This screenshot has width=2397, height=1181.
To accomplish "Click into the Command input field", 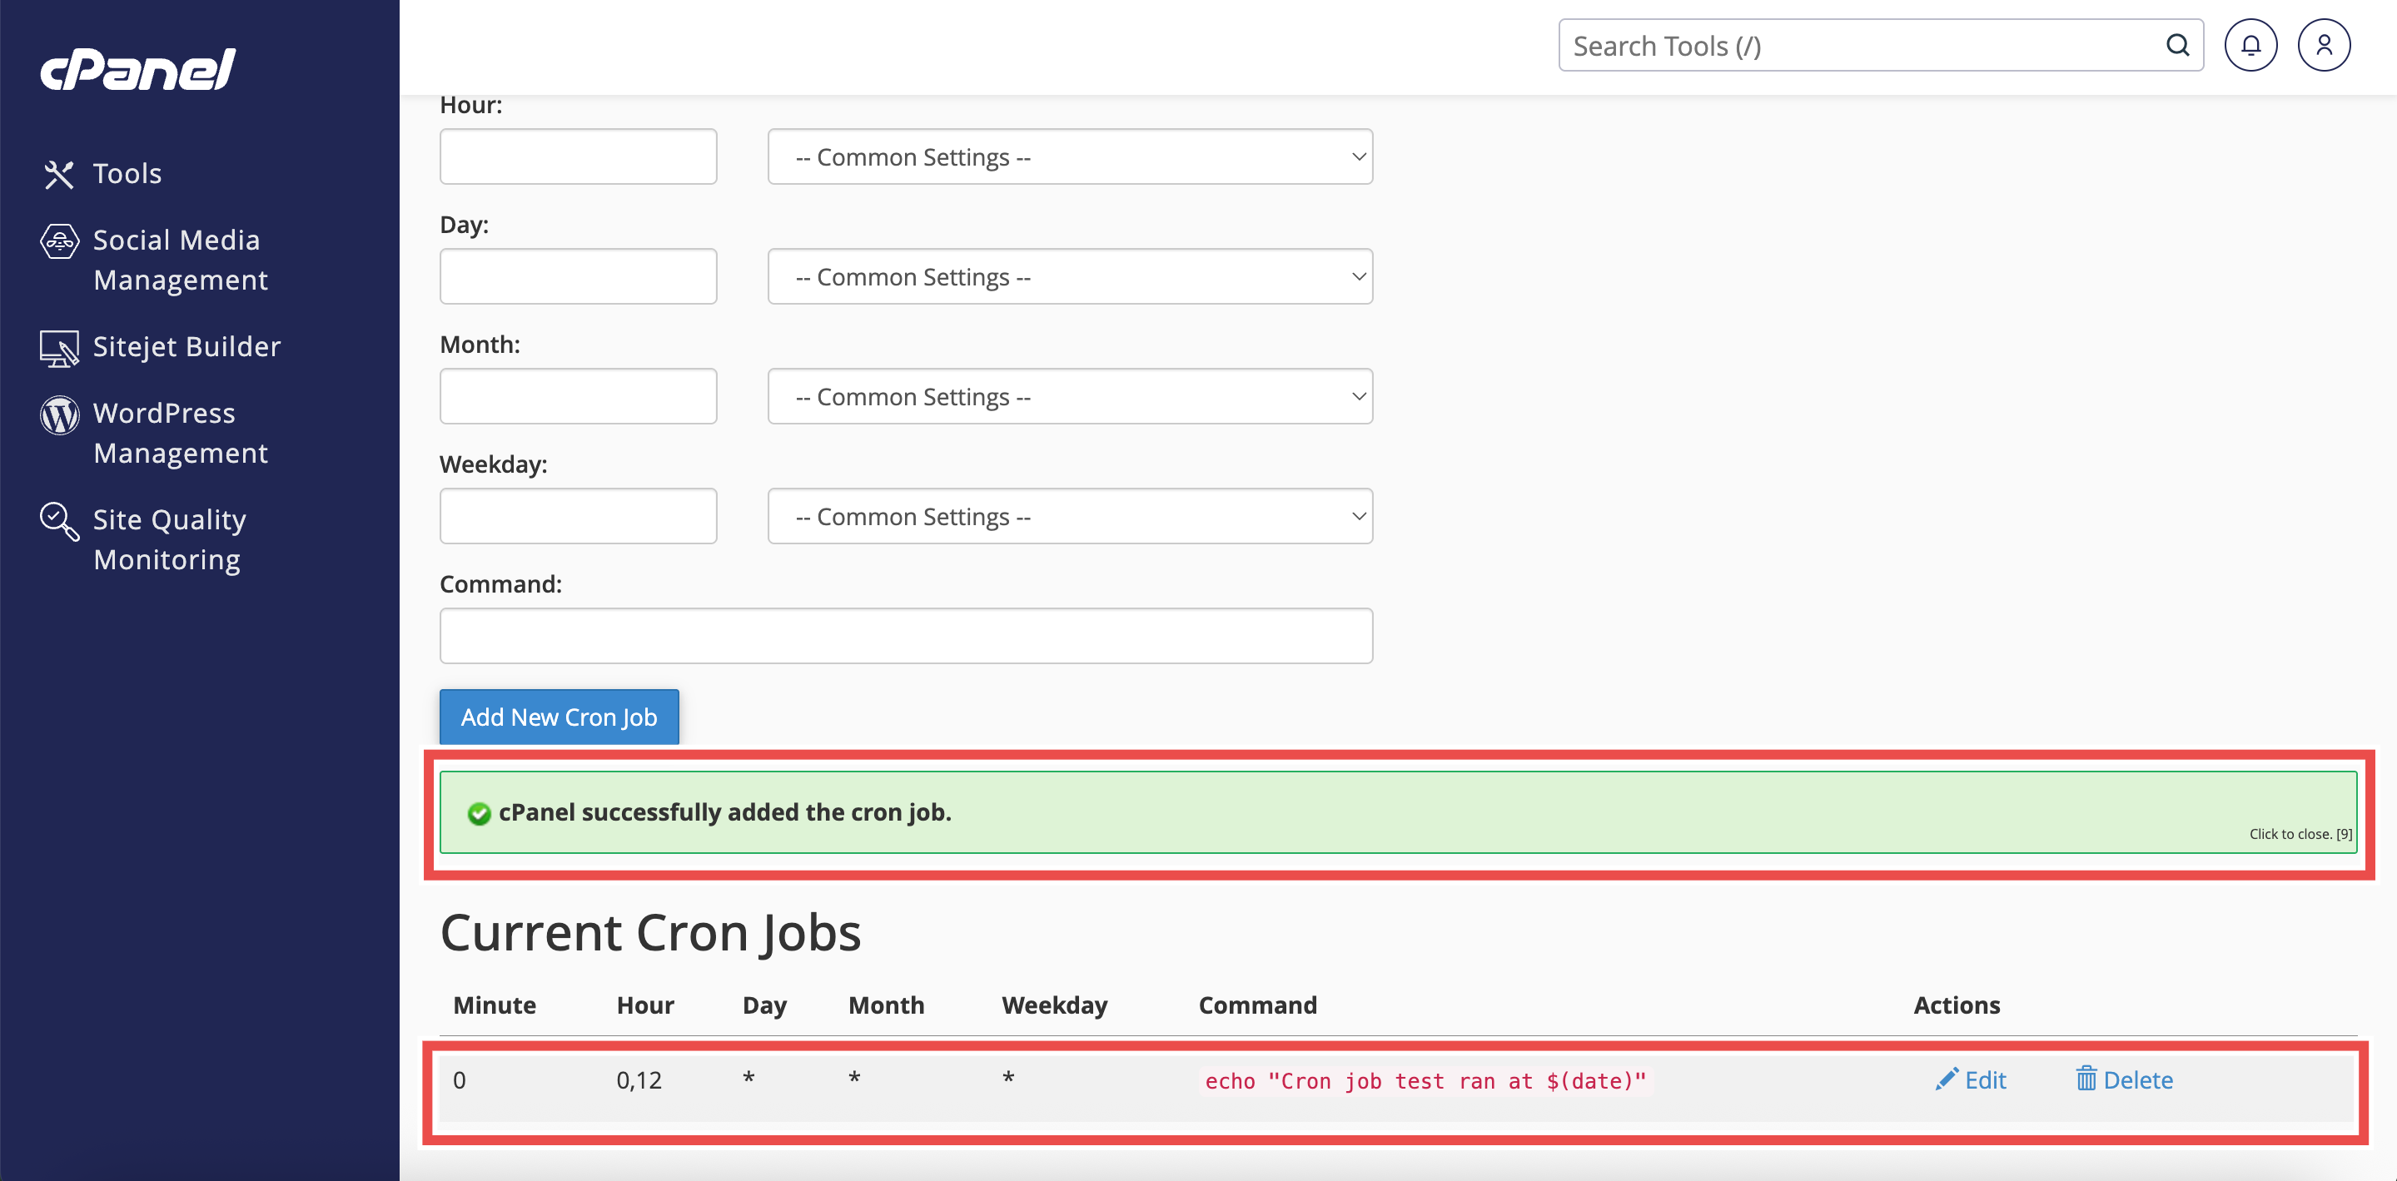I will click(905, 636).
